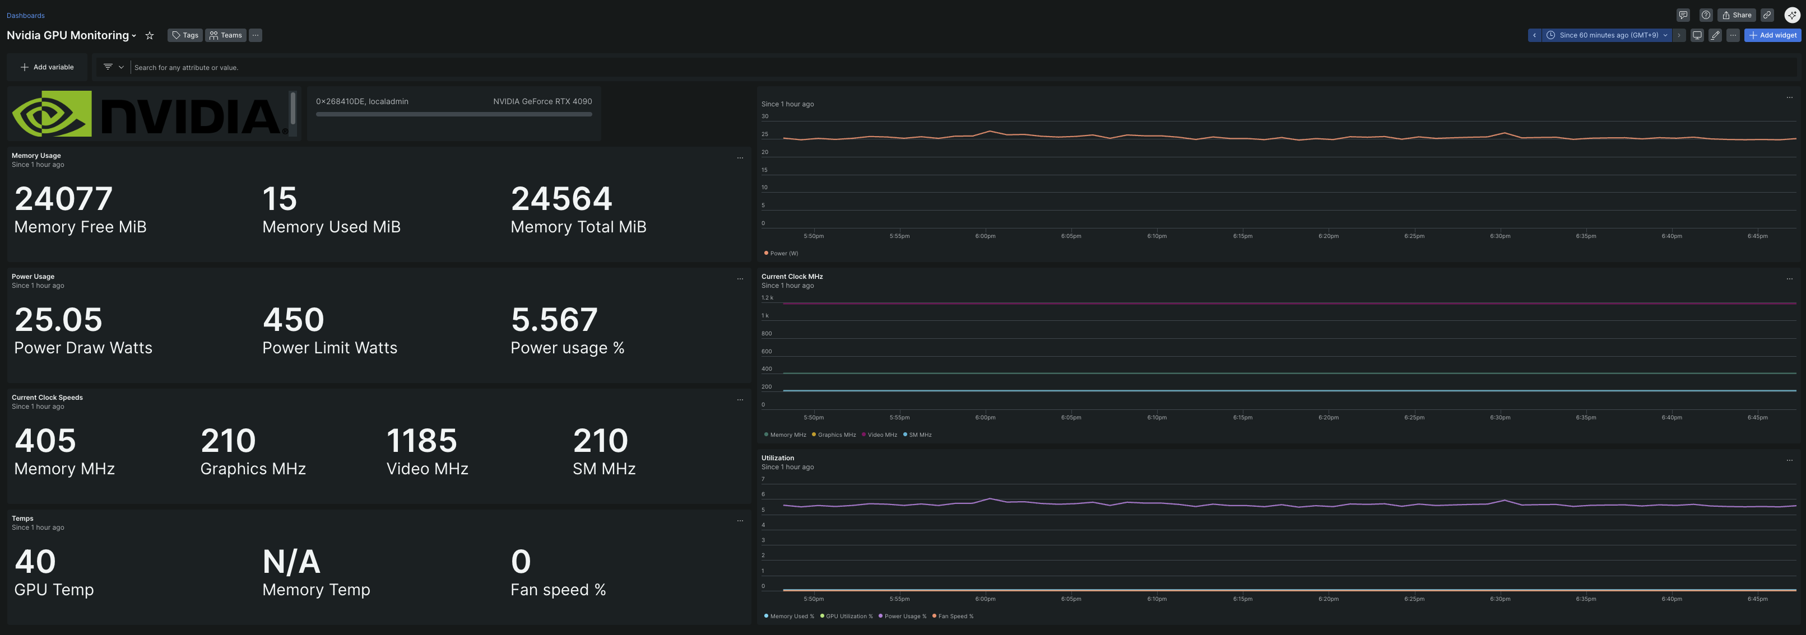The height and width of the screenshot is (635, 1806).
Task: Open the AI assistant sparkle icon
Action: tap(1791, 15)
